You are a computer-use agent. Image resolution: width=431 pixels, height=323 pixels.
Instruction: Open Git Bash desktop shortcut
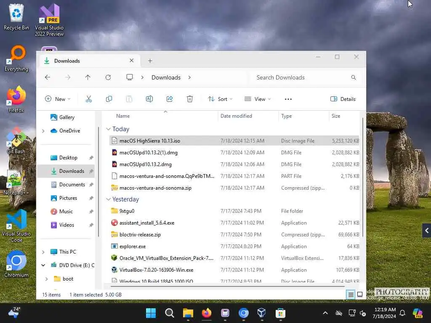[16, 140]
